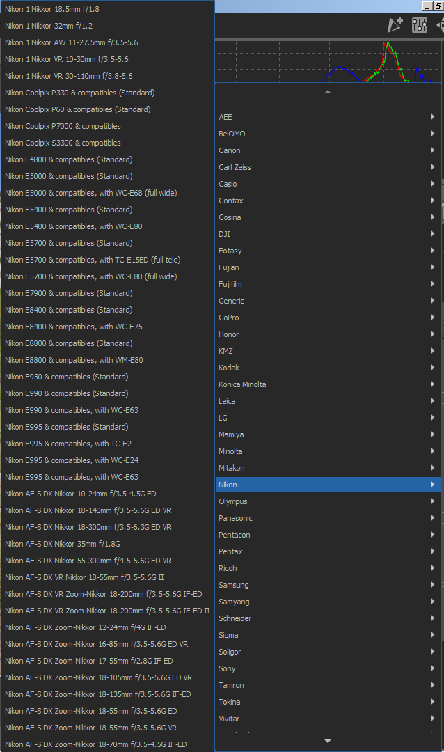Open the Pentacon manufacturer entry
444x752 pixels.
[x=328, y=535]
